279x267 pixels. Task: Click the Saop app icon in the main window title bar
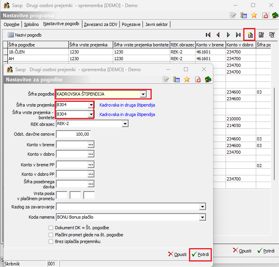[7, 6]
